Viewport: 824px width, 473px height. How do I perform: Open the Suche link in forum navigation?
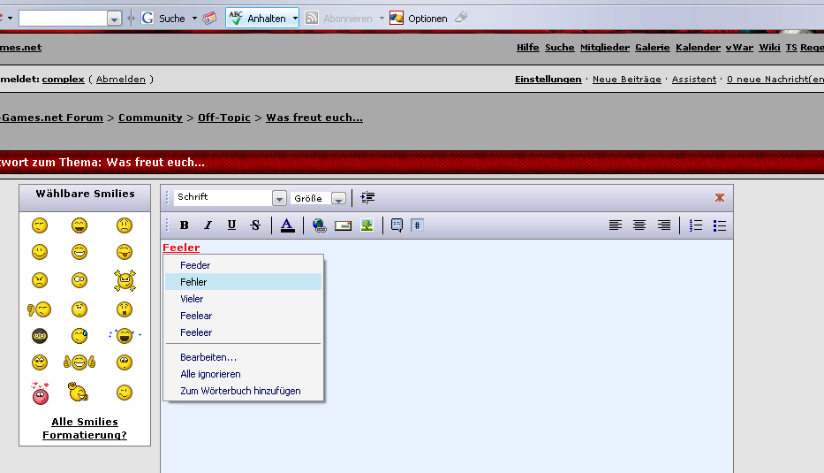(x=560, y=48)
